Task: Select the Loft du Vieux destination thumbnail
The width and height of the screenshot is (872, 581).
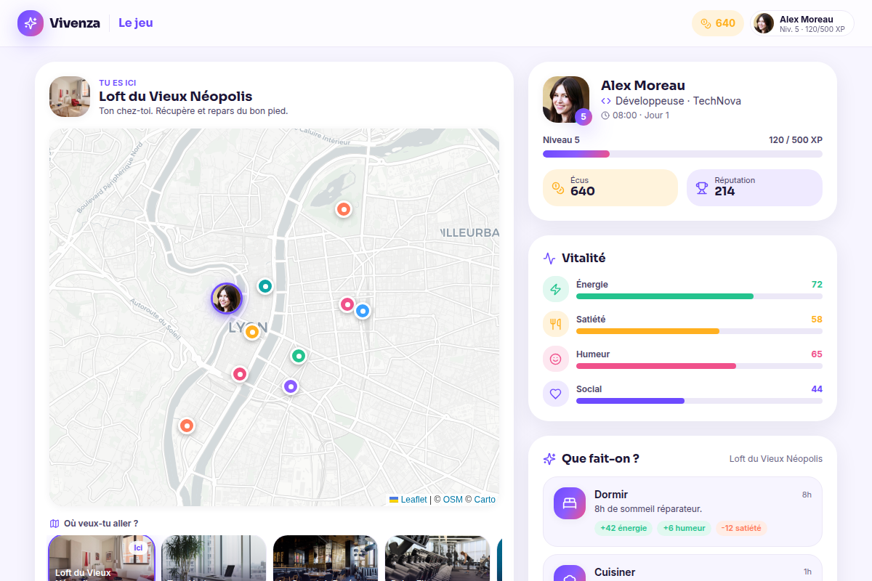Action: click(x=102, y=558)
